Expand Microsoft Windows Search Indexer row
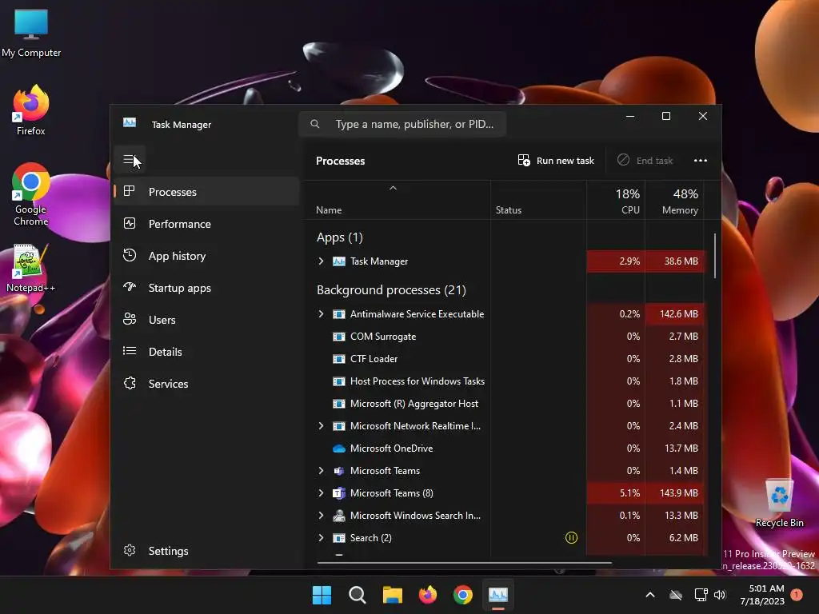Screen dimensions: 819x614 click(x=322, y=516)
